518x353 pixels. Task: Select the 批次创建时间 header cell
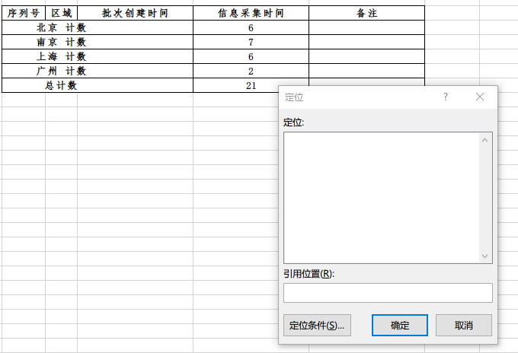point(135,13)
